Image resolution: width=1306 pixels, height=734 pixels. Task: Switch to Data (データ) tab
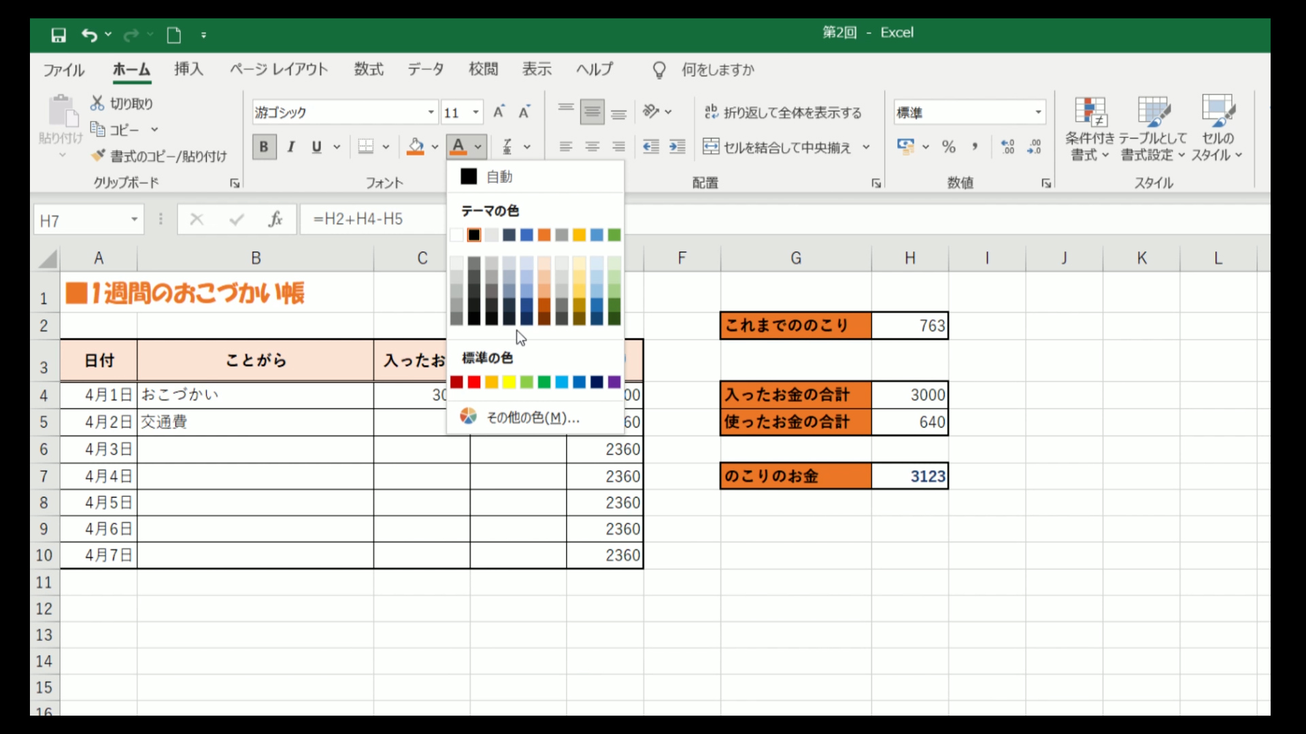[426, 69]
